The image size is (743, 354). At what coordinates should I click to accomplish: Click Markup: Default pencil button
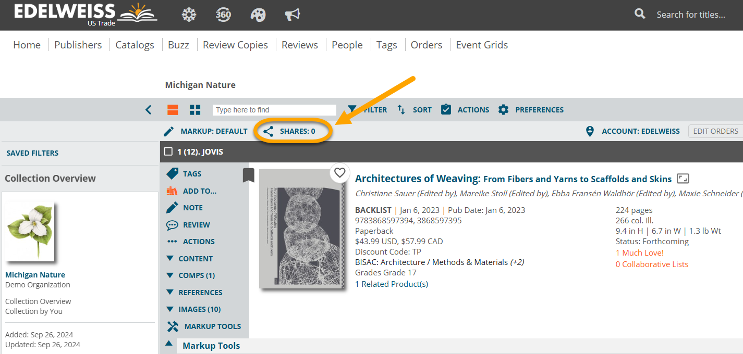205,131
